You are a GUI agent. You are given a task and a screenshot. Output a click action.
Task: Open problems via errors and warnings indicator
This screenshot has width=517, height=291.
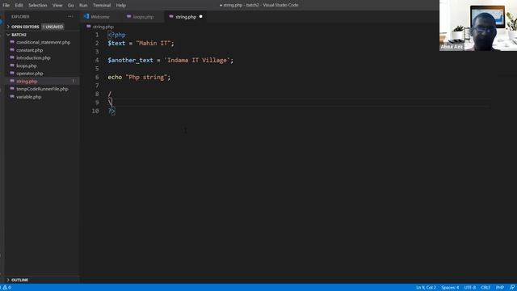click(6, 288)
